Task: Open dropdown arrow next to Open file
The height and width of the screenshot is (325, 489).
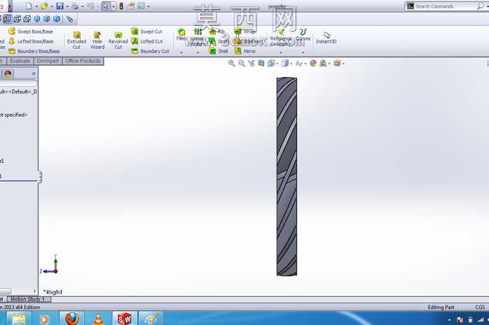Action: click(52, 6)
